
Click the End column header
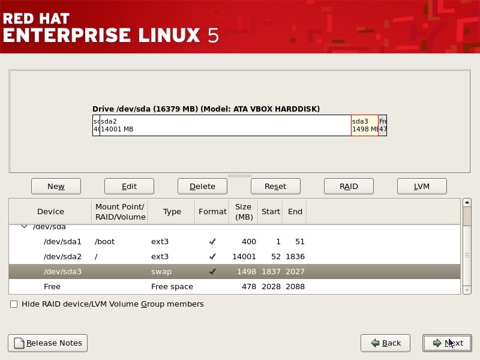coord(295,212)
